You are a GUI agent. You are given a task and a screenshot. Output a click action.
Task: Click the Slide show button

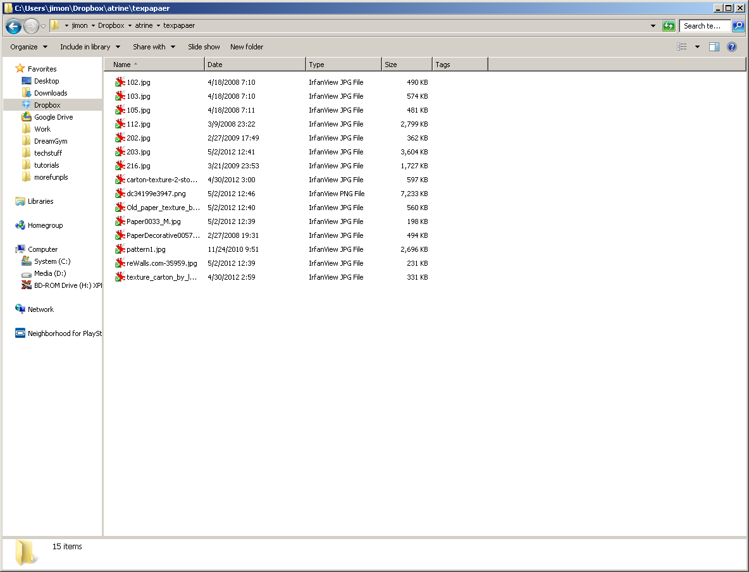[x=204, y=47]
